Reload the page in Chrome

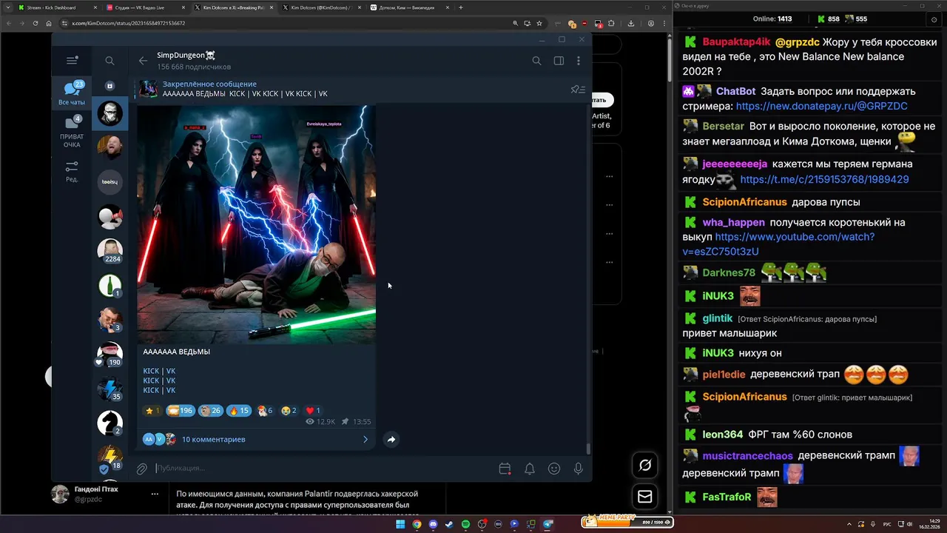click(x=35, y=23)
